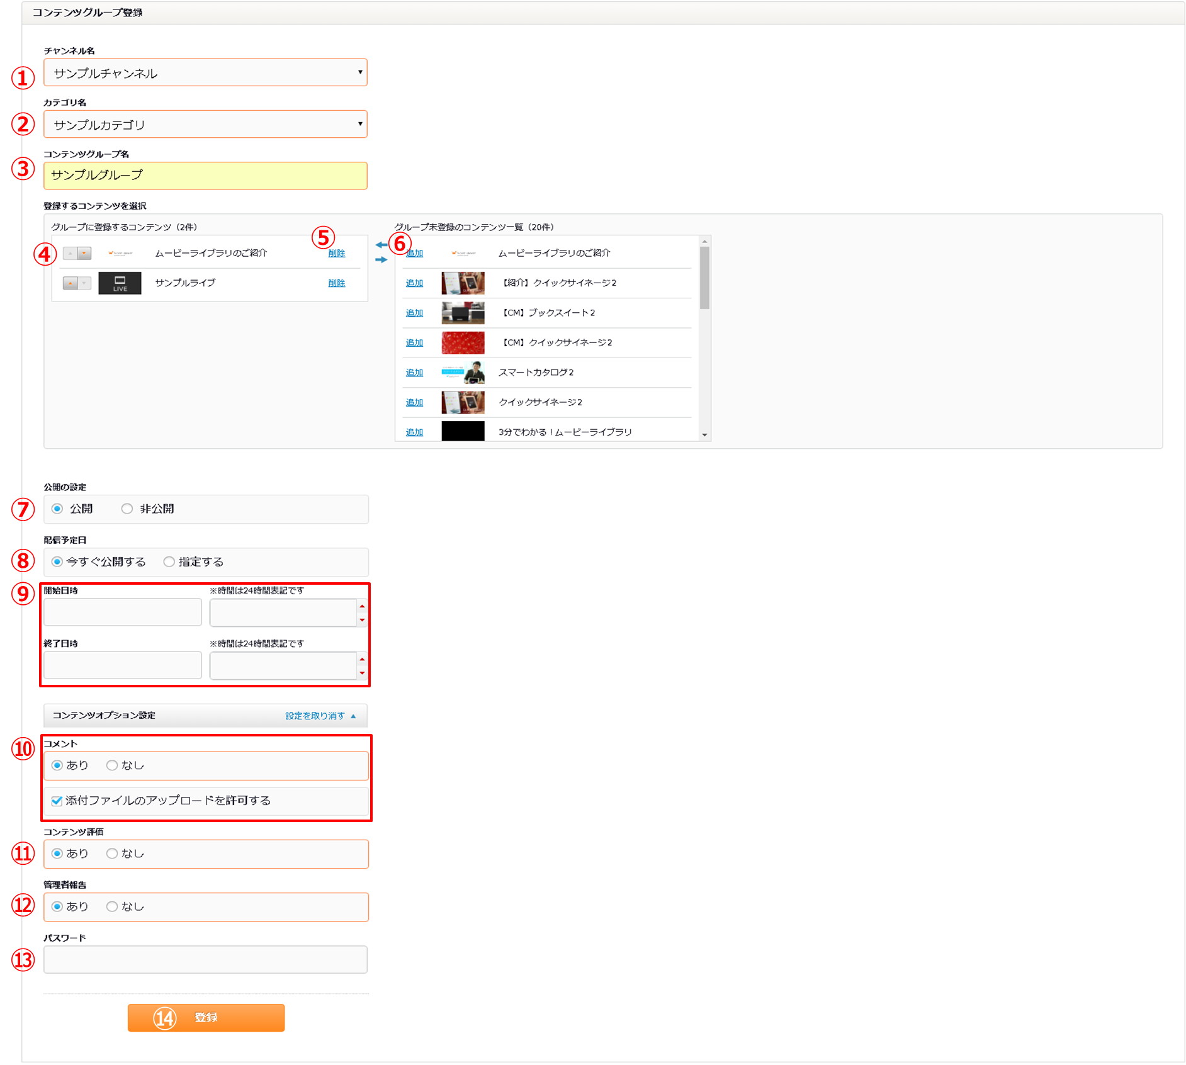Image resolution: width=1186 pixels, height=1065 pixels.
Task: Click 削除 link for サンプルライブ
Action: point(336,283)
